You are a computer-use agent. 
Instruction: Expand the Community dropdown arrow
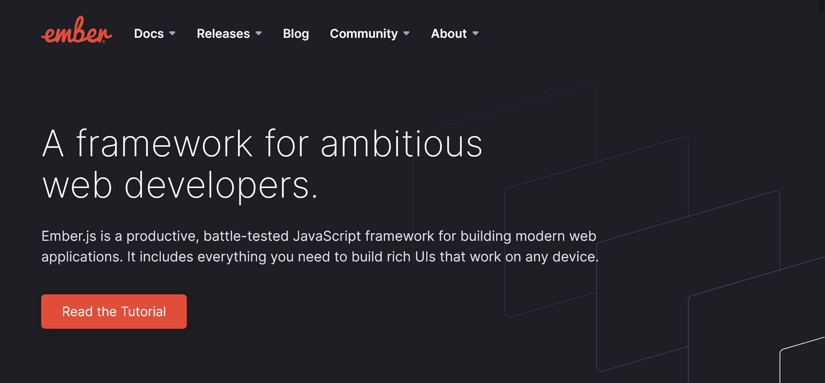click(x=406, y=34)
